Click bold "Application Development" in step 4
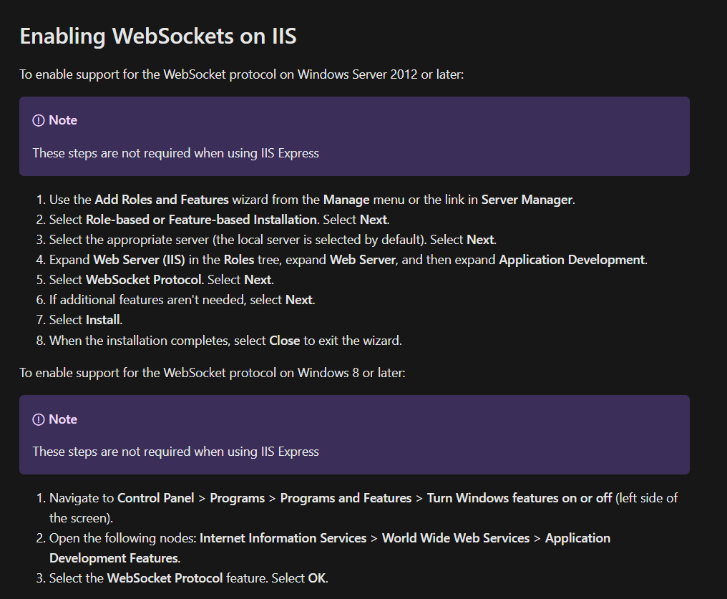Screen dimensions: 727x599 coord(572,260)
